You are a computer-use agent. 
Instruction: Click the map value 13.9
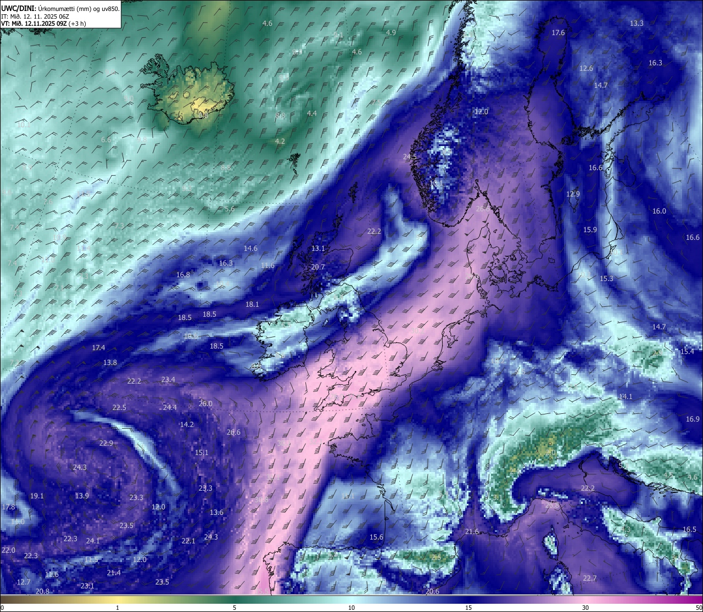(x=82, y=496)
